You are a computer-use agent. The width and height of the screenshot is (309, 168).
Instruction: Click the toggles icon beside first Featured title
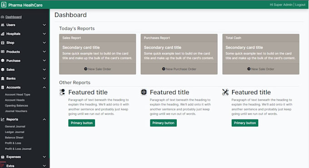click(62, 92)
